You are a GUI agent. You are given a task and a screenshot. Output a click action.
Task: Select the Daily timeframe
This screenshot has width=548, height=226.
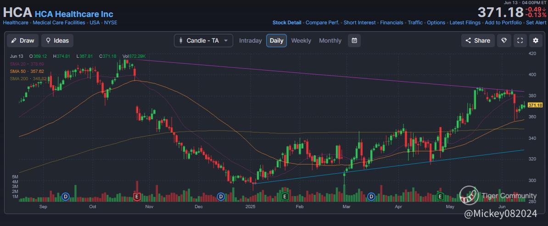[x=276, y=40]
